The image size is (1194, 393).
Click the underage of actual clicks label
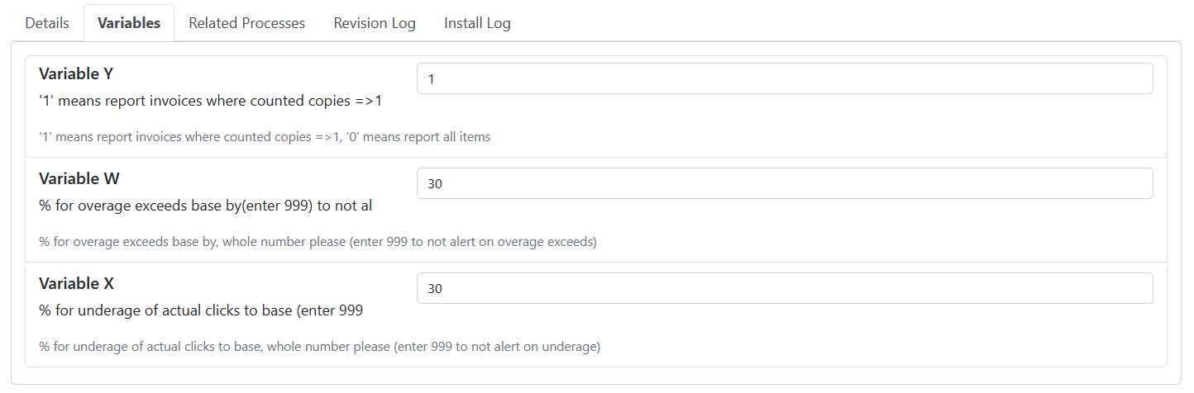point(201,310)
